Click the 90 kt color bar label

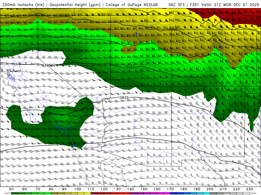pos(64,189)
